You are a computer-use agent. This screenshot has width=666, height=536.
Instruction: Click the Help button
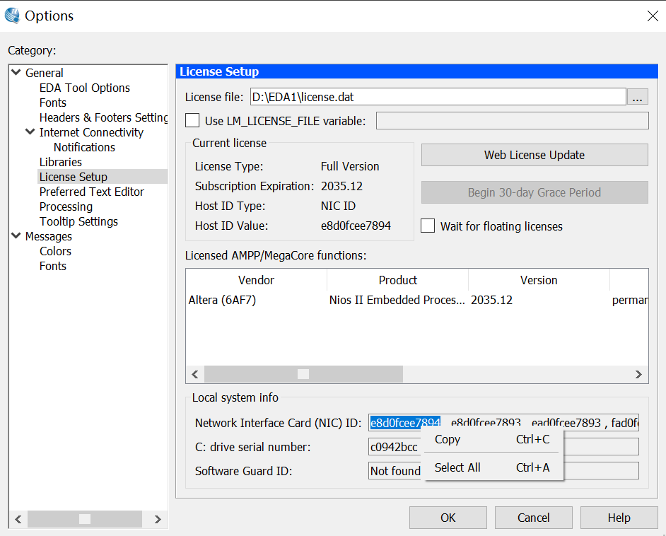(x=619, y=517)
